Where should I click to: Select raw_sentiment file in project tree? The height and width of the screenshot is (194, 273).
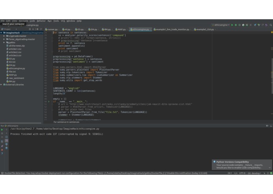16,78
